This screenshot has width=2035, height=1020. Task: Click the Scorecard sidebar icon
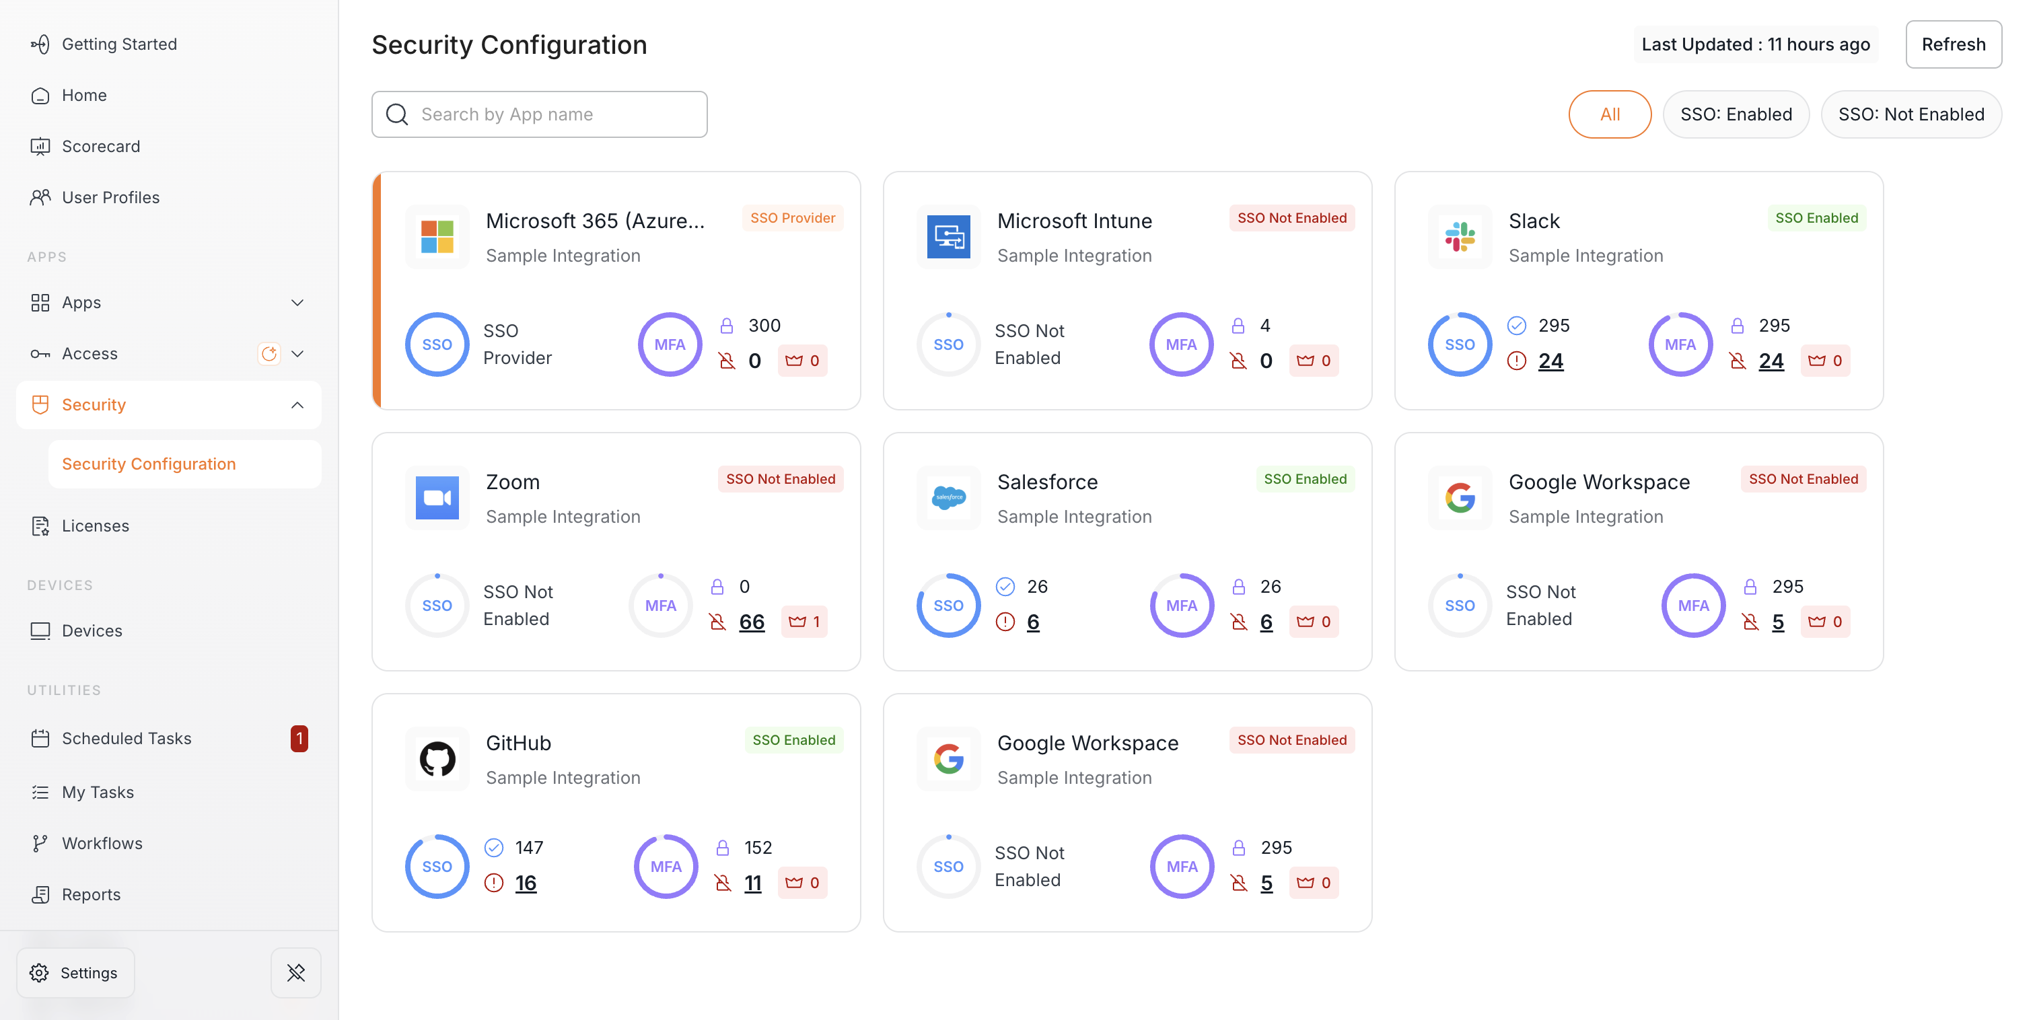(40, 146)
